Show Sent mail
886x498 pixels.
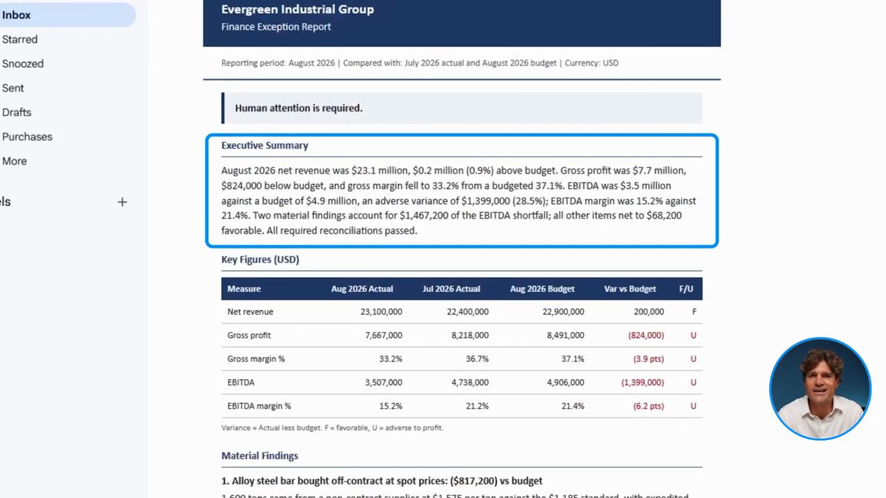[x=13, y=88]
